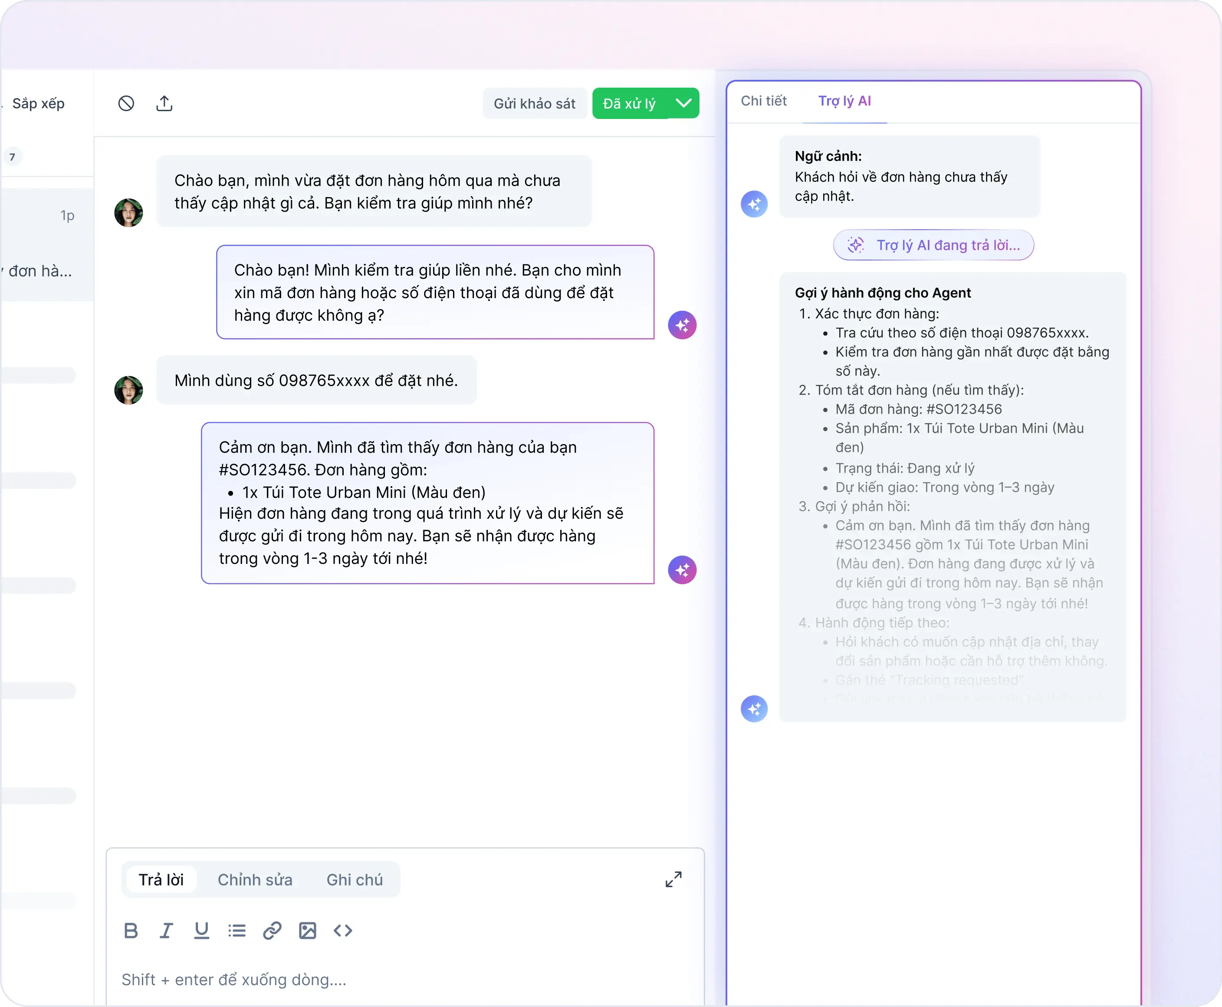Image resolution: width=1222 pixels, height=1007 pixels.
Task: Expand the reply editor
Action: pyautogui.click(x=673, y=879)
